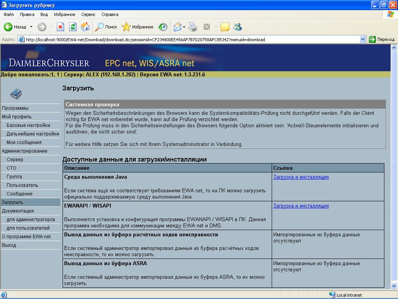Click the Системная проверка section header
The width and height of the screenshot is (398, 299).
click(225, 104)
